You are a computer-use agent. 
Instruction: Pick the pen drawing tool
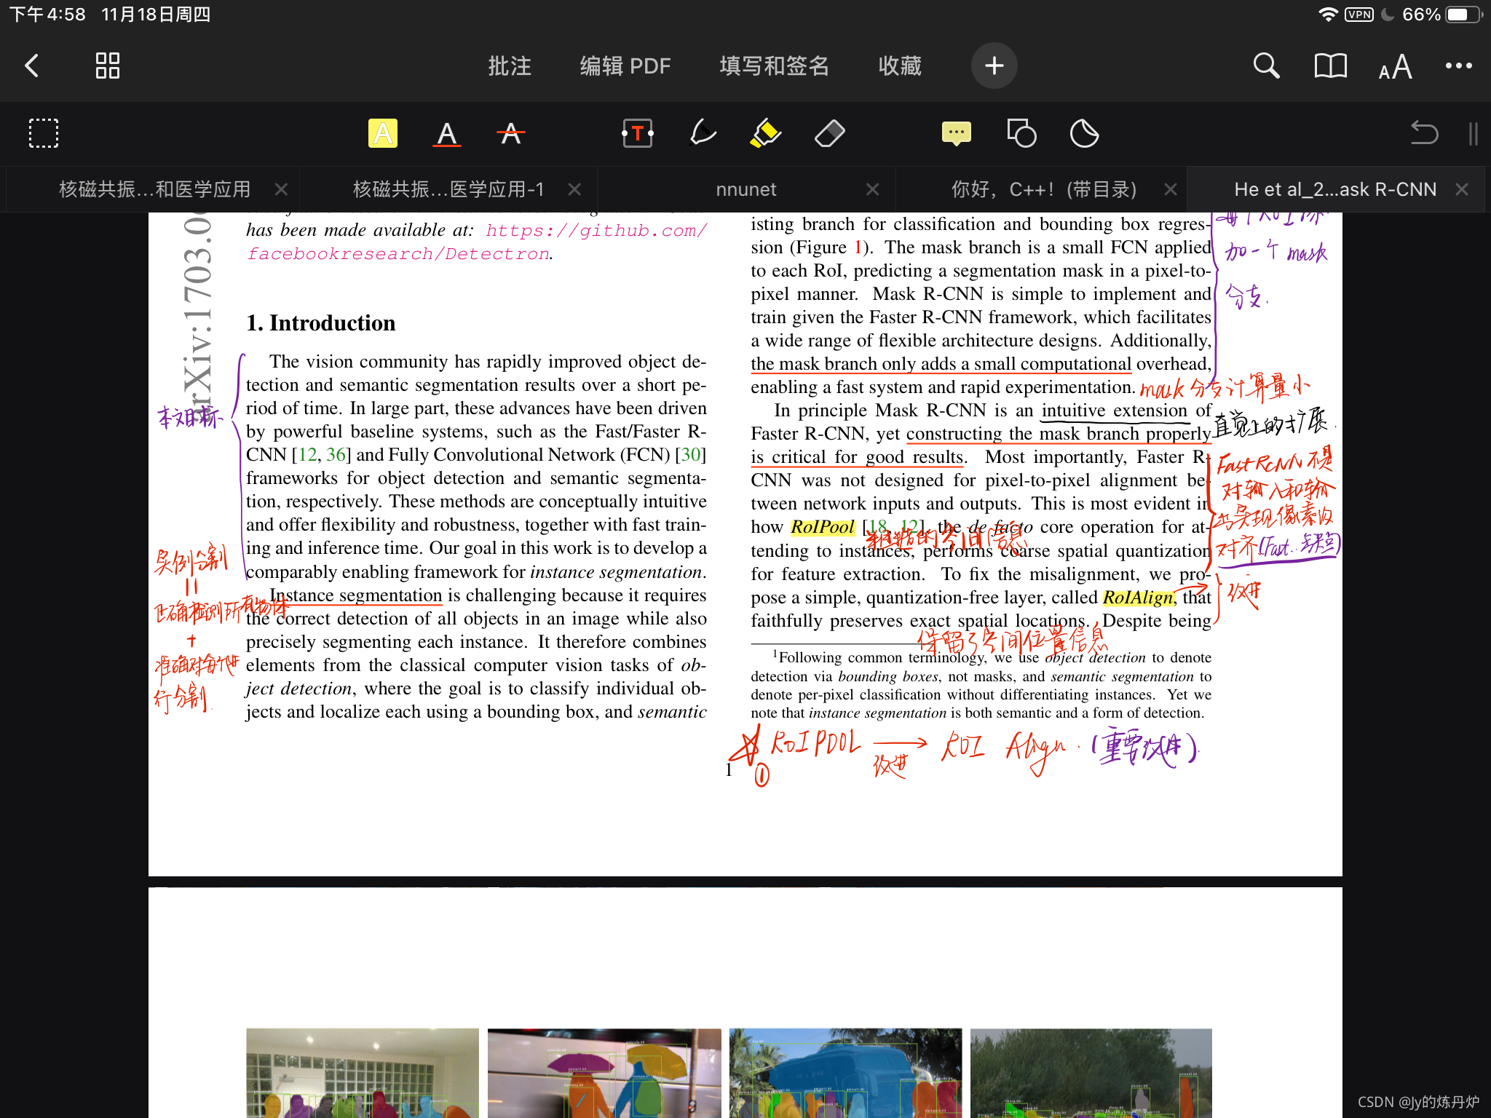702,133
